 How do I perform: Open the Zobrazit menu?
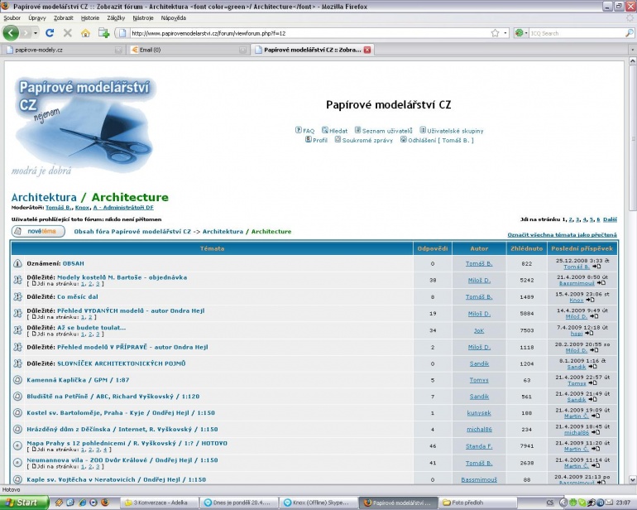point(64,18)
